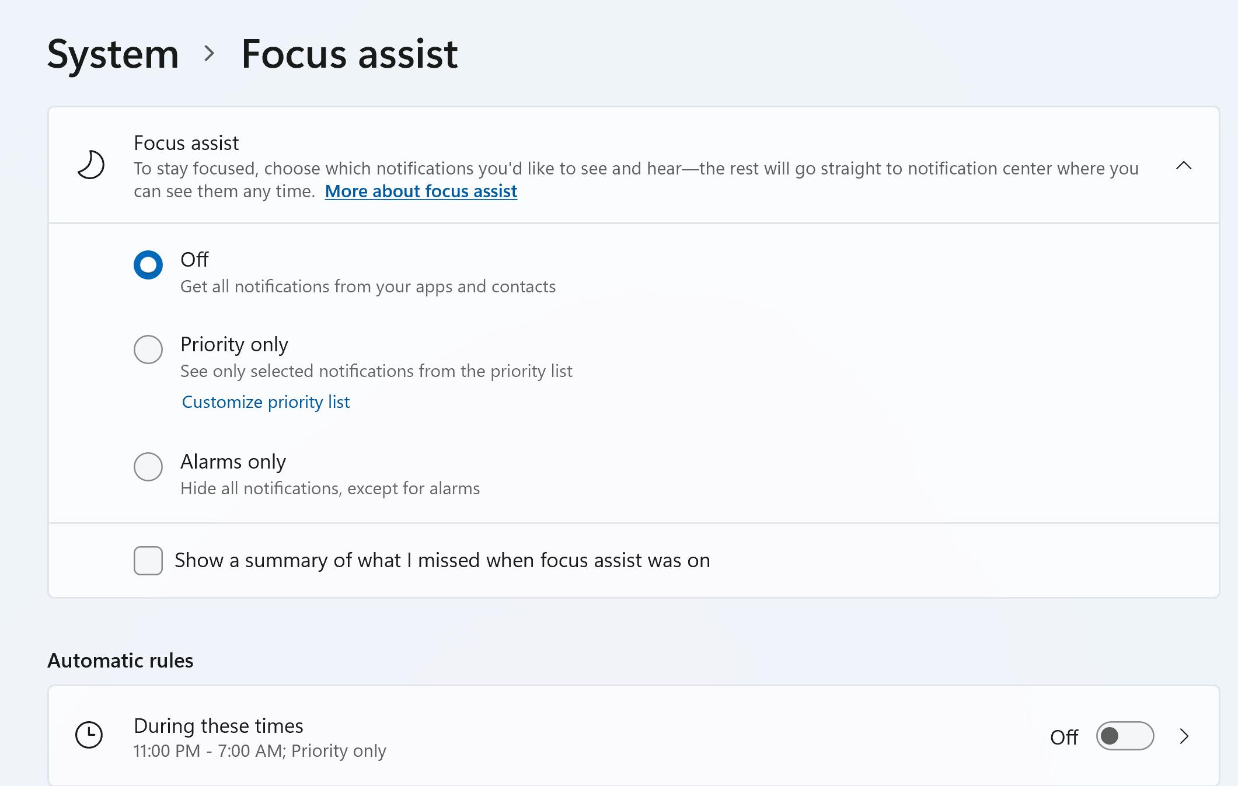The width and height of the screenshot is (1238, 786).
Task: Click the Focus assist card header title
Action: [186, 143]
